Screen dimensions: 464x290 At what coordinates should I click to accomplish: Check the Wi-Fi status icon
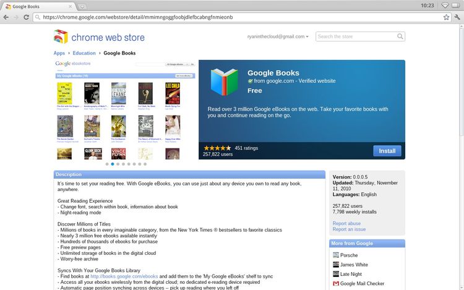pyautogui.click(x=445, y=5)
